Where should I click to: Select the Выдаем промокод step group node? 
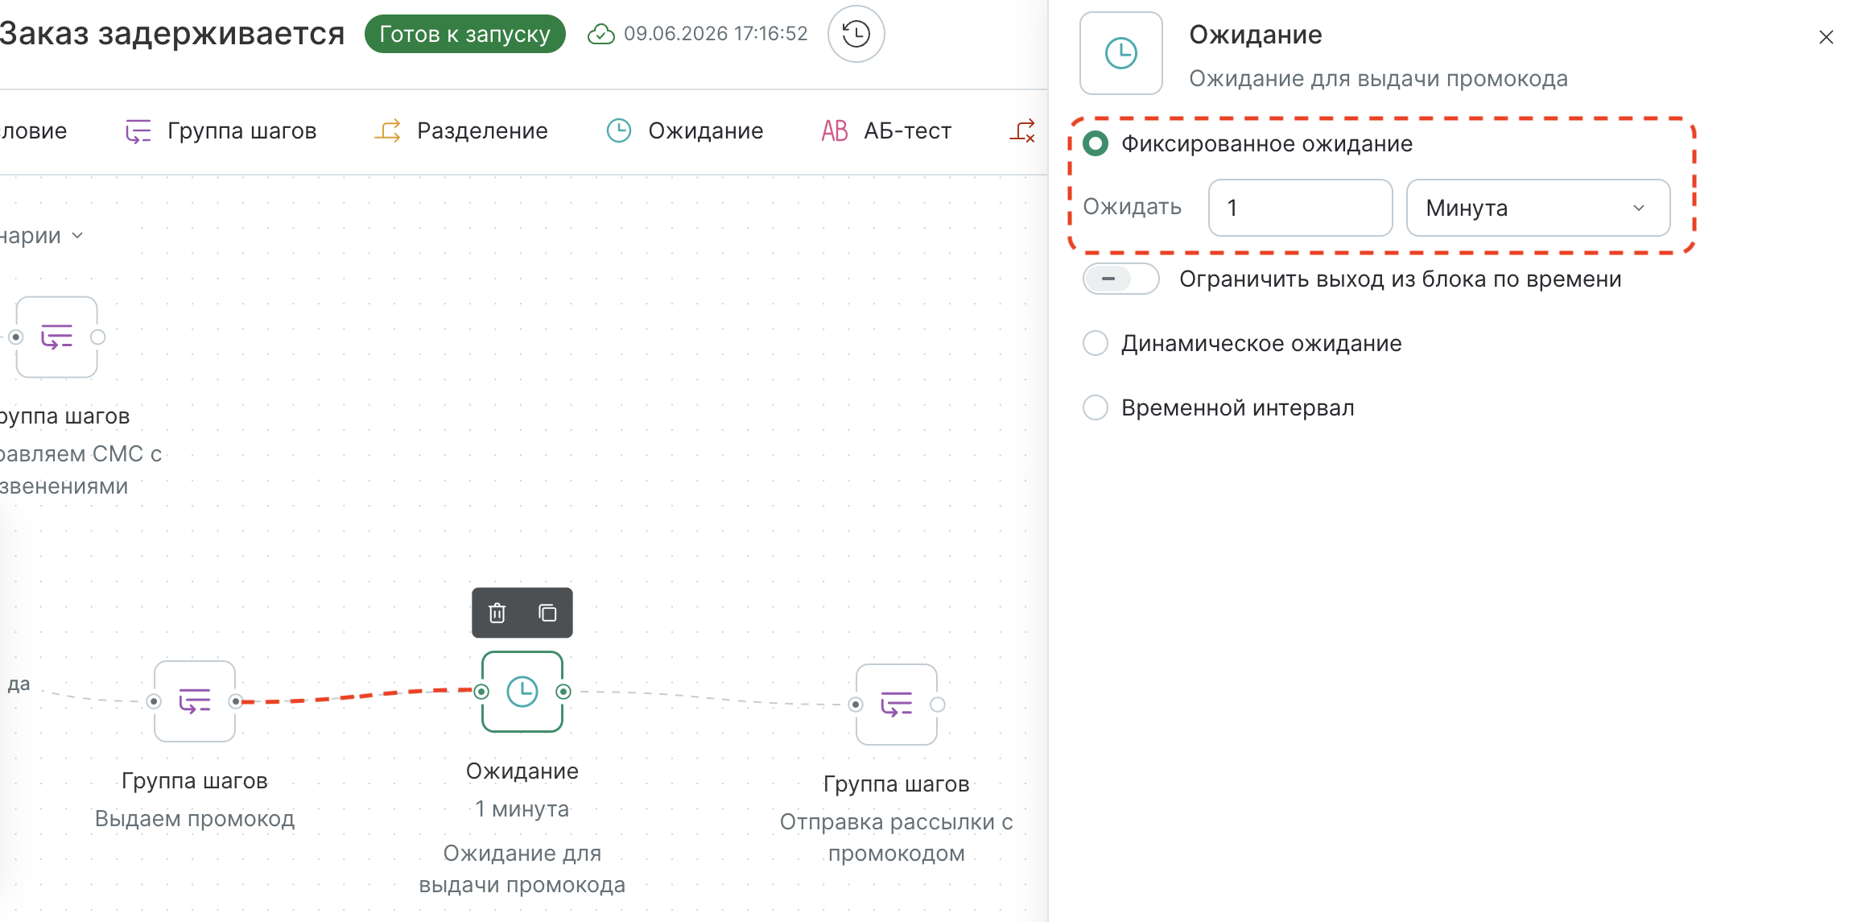pyautogui.click(x=195, y=701)
